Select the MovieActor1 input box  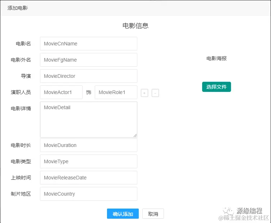coord(61,92)
